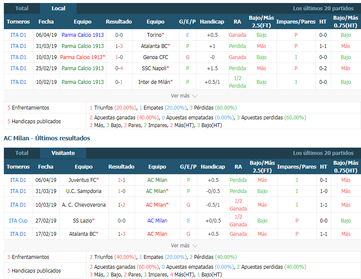Viewport: 361px width, 279px height.
Task: Click HT score 0-2 in Napoli row
Action: point(323,68)
